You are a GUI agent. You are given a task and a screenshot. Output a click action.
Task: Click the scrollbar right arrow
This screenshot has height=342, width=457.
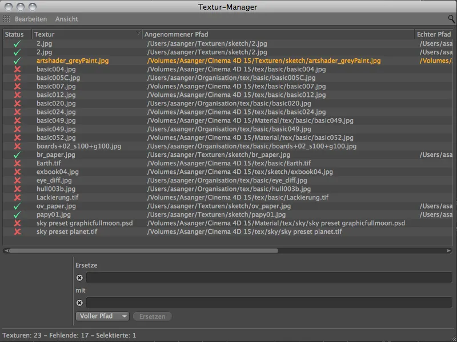448,251
